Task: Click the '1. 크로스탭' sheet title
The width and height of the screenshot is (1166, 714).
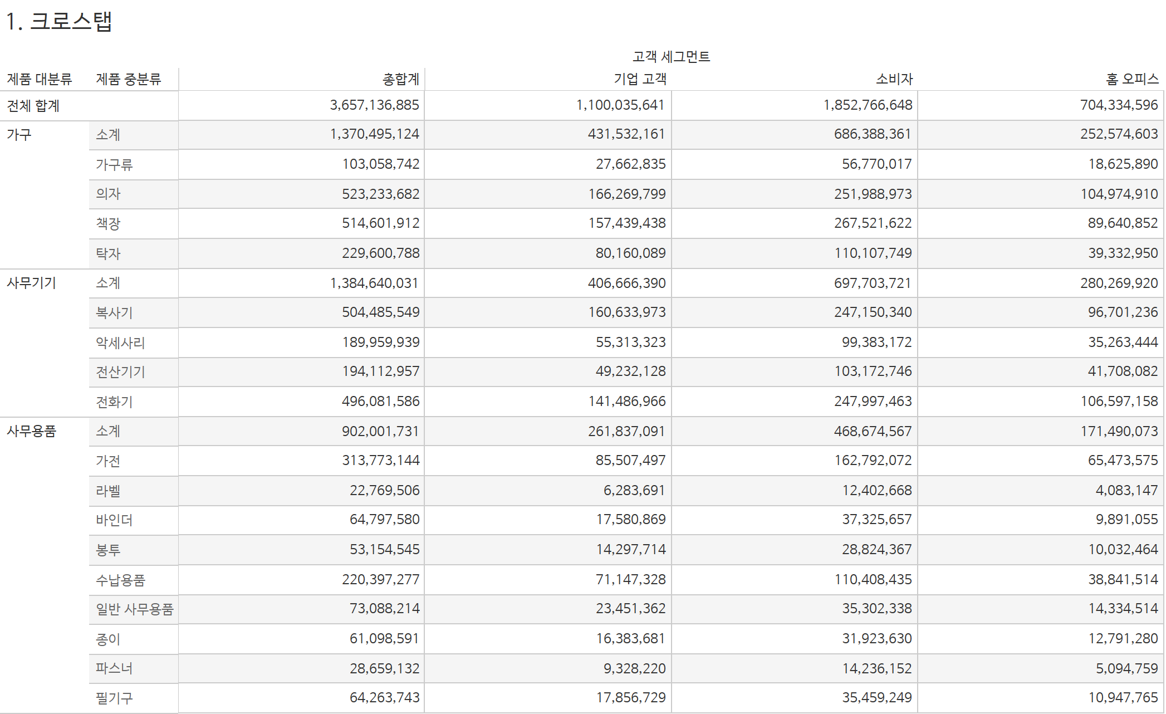Action: pos(59,22)
